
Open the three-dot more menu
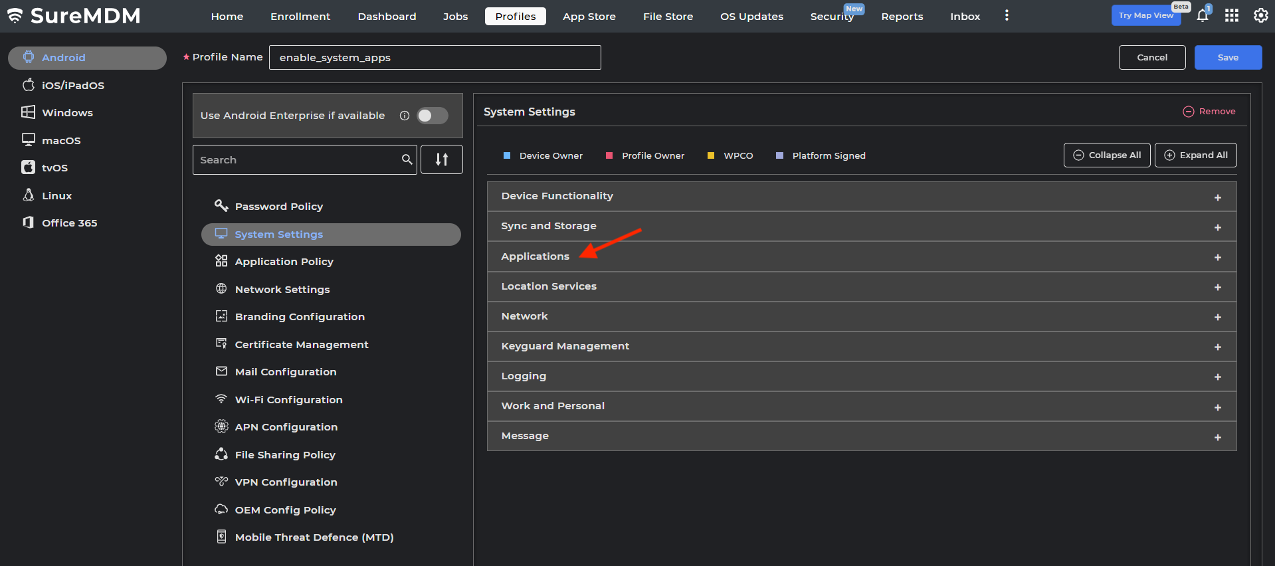tap(1007, 16)
